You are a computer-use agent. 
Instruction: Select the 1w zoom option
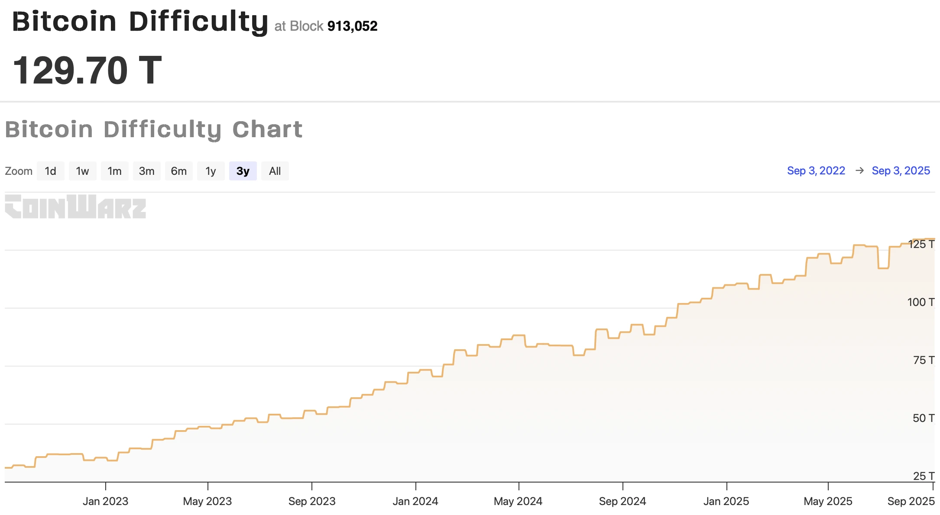coord(82,171)
